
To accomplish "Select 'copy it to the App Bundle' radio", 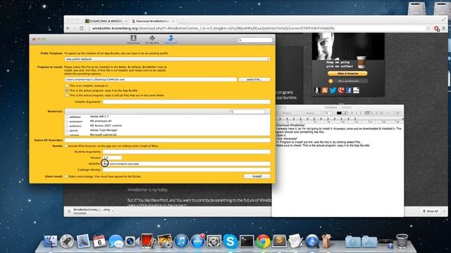I will pos(67,91).
